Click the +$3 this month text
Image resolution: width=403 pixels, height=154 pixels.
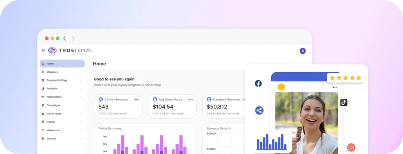(x=117, y=113)
